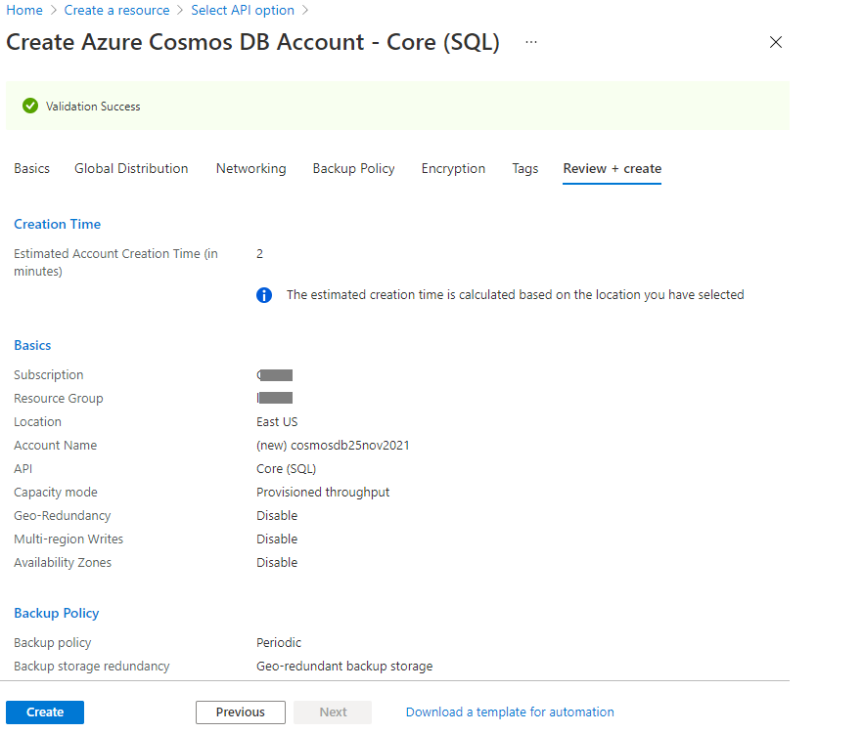Close the Create Cosmos DB Account pane
The height and width of the screenshot is (733, 863).
(x=776, y=42)
